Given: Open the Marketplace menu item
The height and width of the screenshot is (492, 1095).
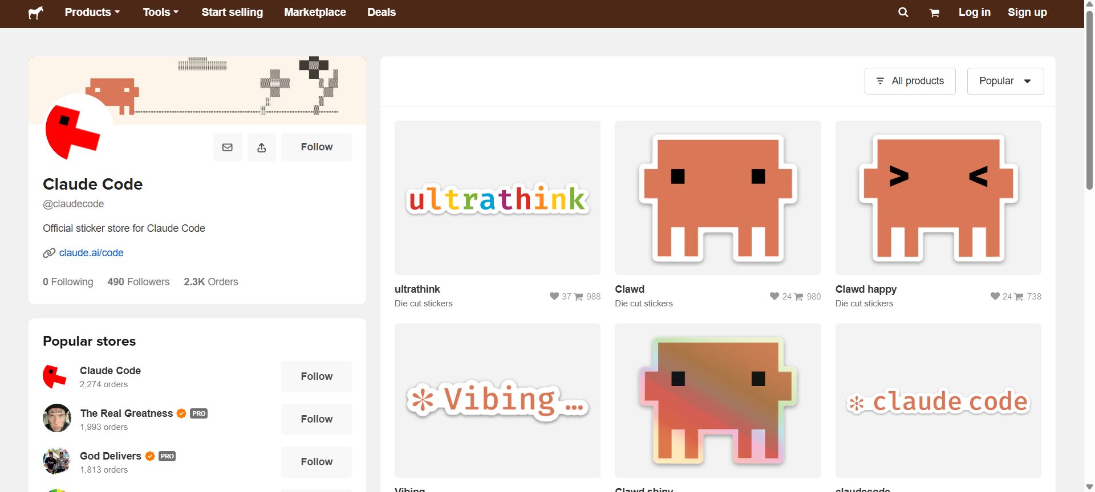Looking at the screenshot, I should 315,13.
